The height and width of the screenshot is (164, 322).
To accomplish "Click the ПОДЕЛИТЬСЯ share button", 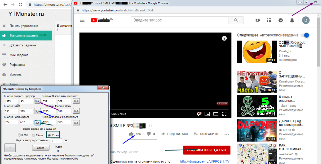I will (174, 134).
